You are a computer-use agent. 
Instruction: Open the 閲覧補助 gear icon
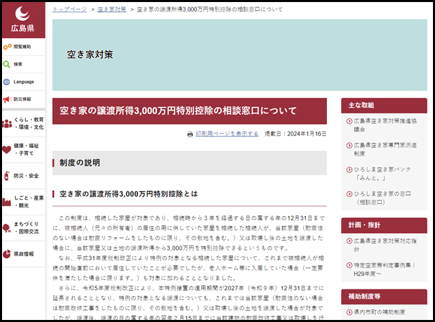(x=7, y=47)
